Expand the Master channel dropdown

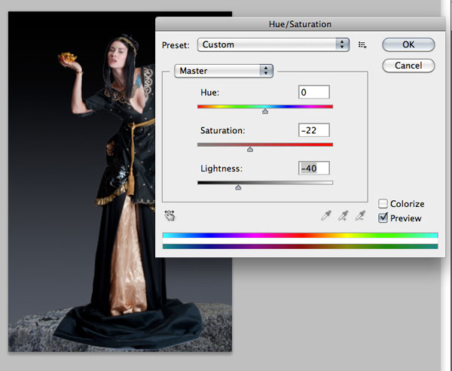pos(223,71)
